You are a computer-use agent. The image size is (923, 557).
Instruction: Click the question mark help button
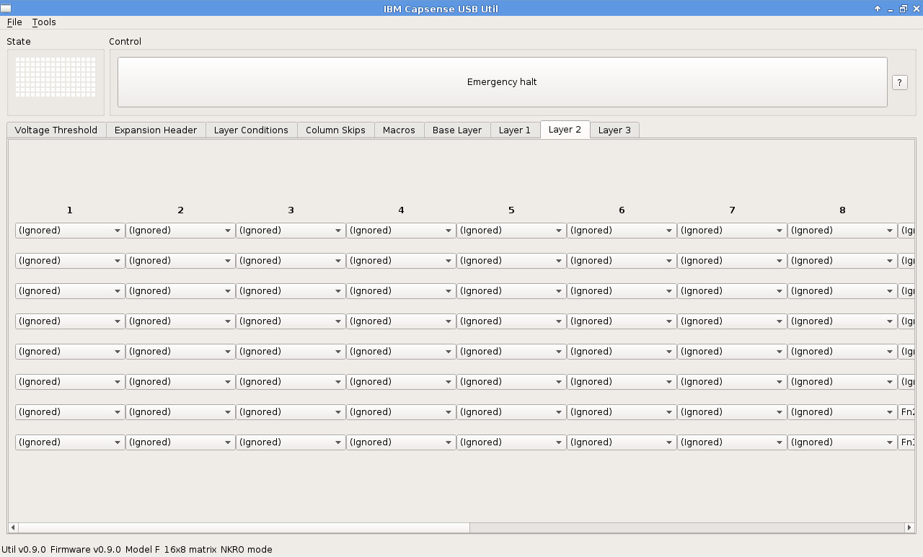[899, 82]
